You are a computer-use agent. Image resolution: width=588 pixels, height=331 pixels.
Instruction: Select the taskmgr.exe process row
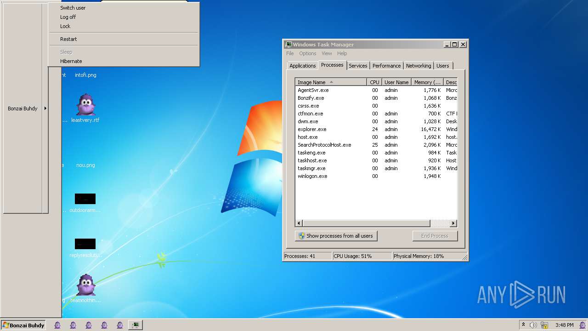pos(376,168)
